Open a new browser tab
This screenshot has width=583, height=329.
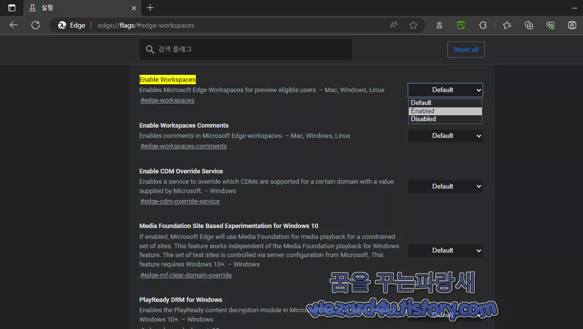[150, 8]
